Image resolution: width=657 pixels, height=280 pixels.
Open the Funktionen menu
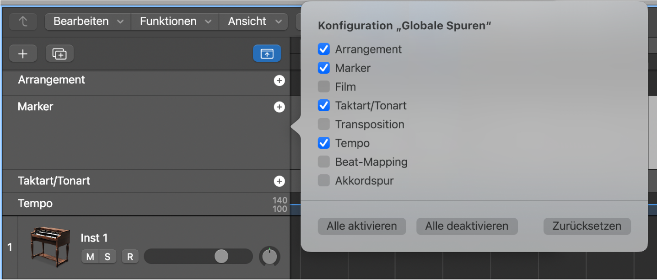coord(169,21)
